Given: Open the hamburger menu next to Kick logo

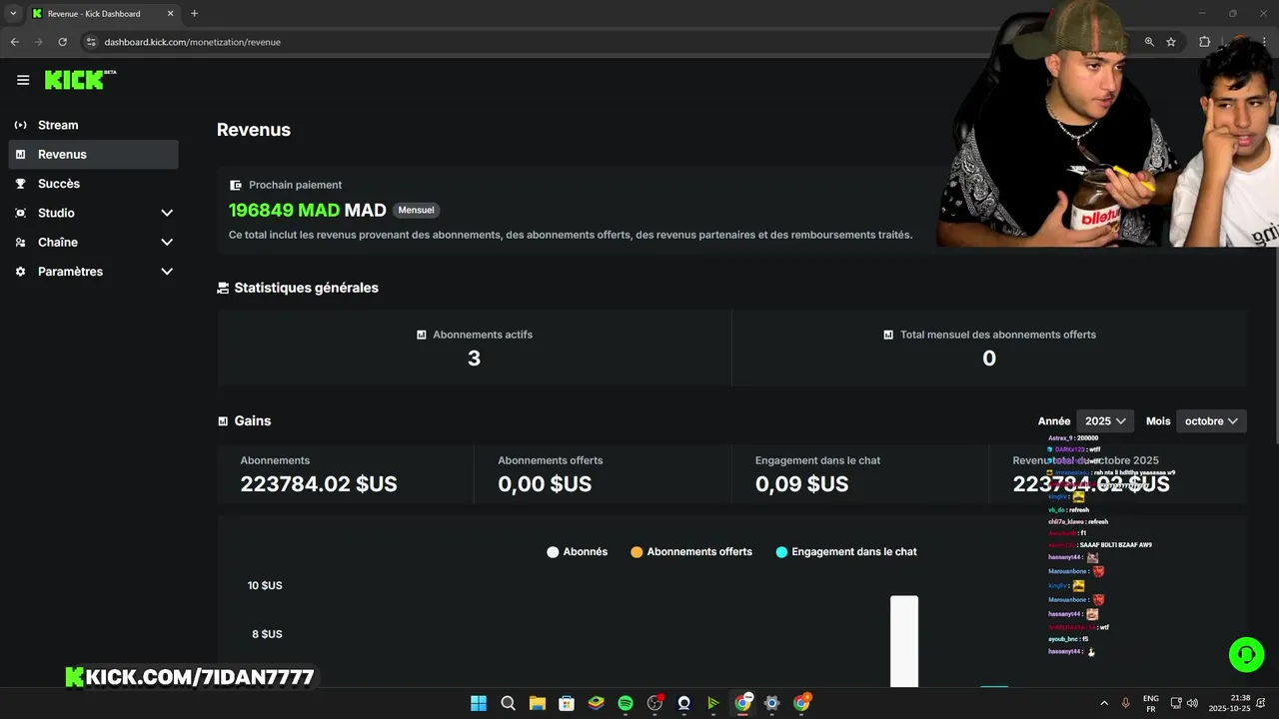Looking at the screenshot, I should (x=23, y=80).
